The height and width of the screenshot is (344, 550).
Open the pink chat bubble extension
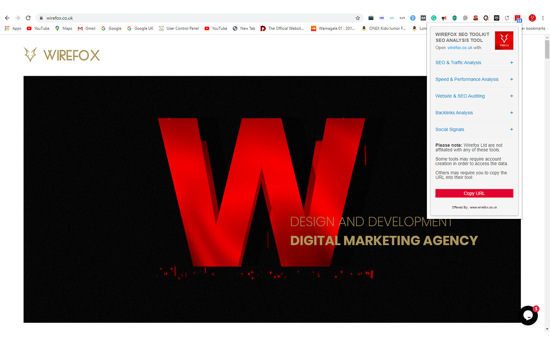(507, 18)
